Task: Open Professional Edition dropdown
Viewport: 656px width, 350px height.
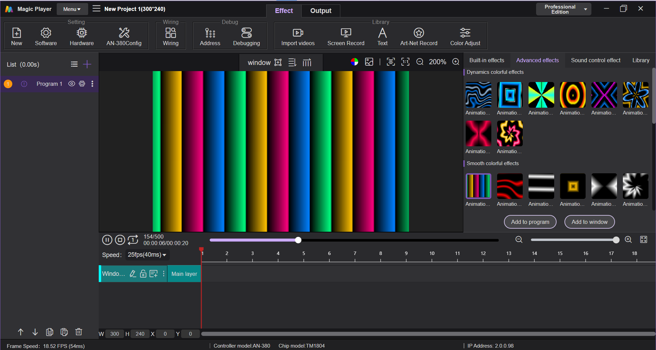Action: (563, 9)
